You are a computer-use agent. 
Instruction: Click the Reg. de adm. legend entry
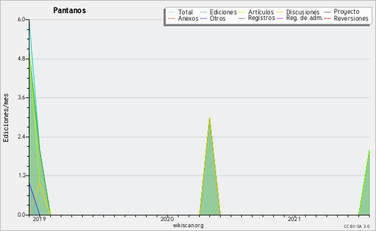pyautogui.click(x=305, y=18)
